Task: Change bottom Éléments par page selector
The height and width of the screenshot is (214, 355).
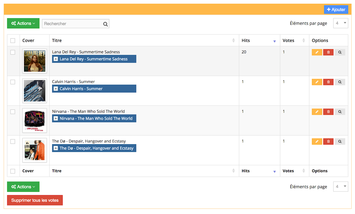Action: [341, 187]
